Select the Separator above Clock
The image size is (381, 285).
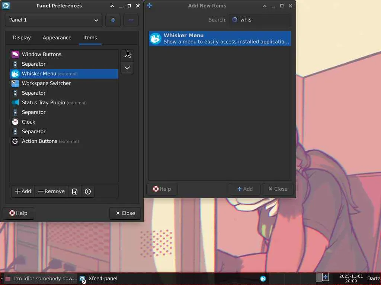(x=64, y=112)
